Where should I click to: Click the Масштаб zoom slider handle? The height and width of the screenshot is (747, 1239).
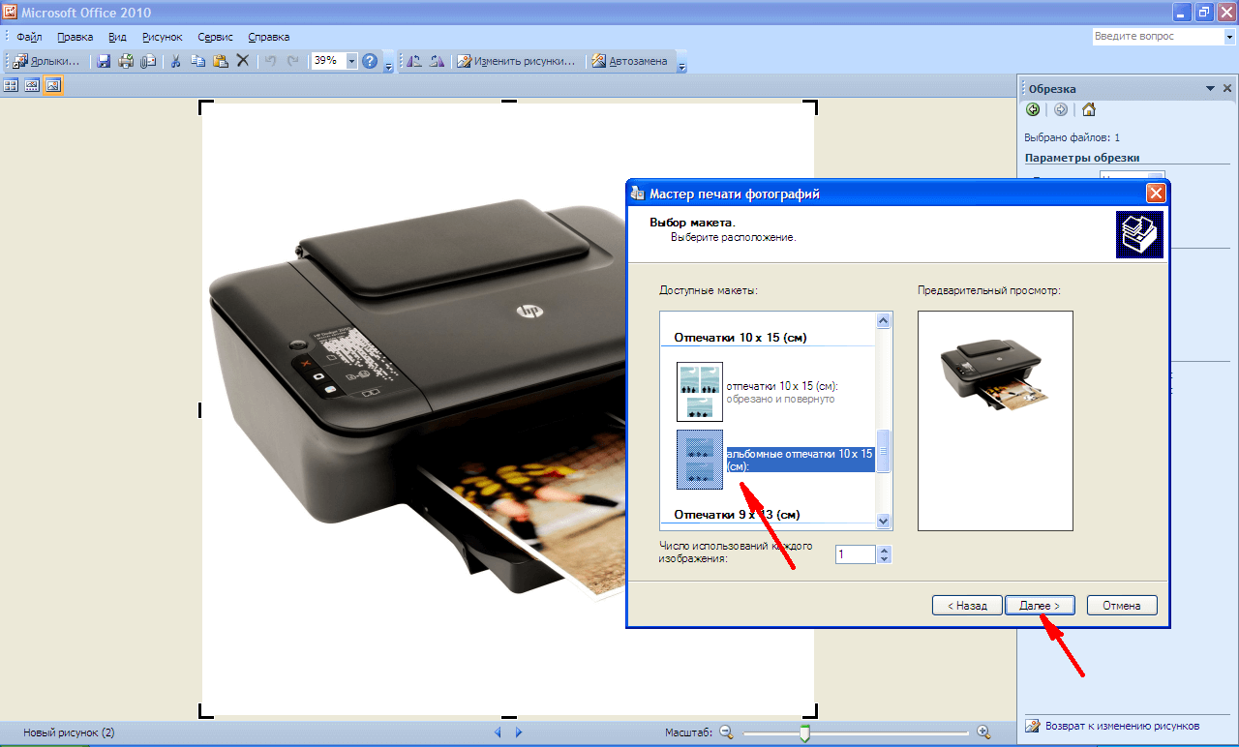pos(804,733)
